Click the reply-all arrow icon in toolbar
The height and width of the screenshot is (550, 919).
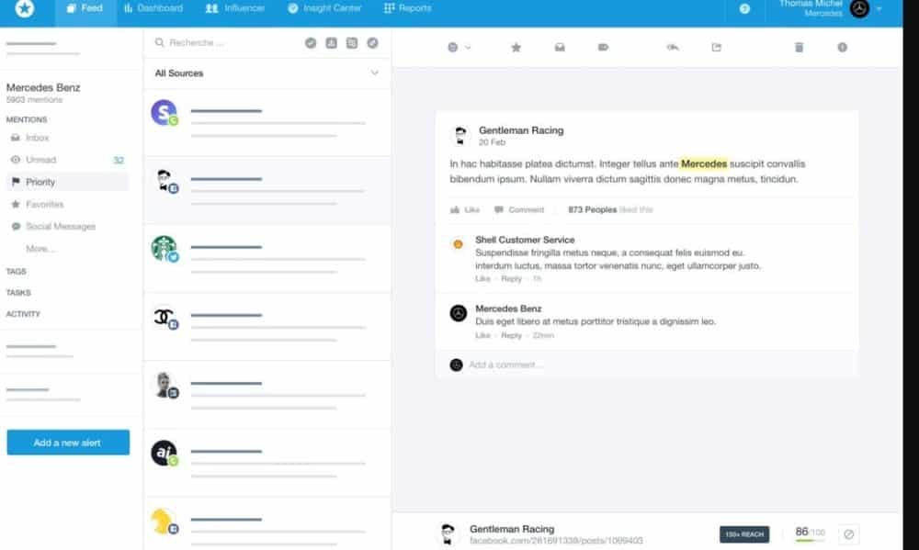pos(673,48)
